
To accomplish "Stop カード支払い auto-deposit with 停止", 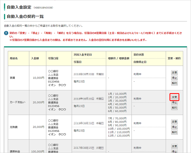I will pyautogui.click(x=174, y=102).
